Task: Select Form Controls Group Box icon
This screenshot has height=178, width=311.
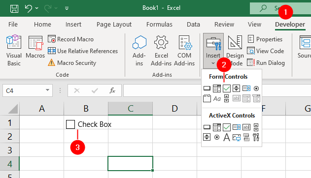Action: click(207, 98)
